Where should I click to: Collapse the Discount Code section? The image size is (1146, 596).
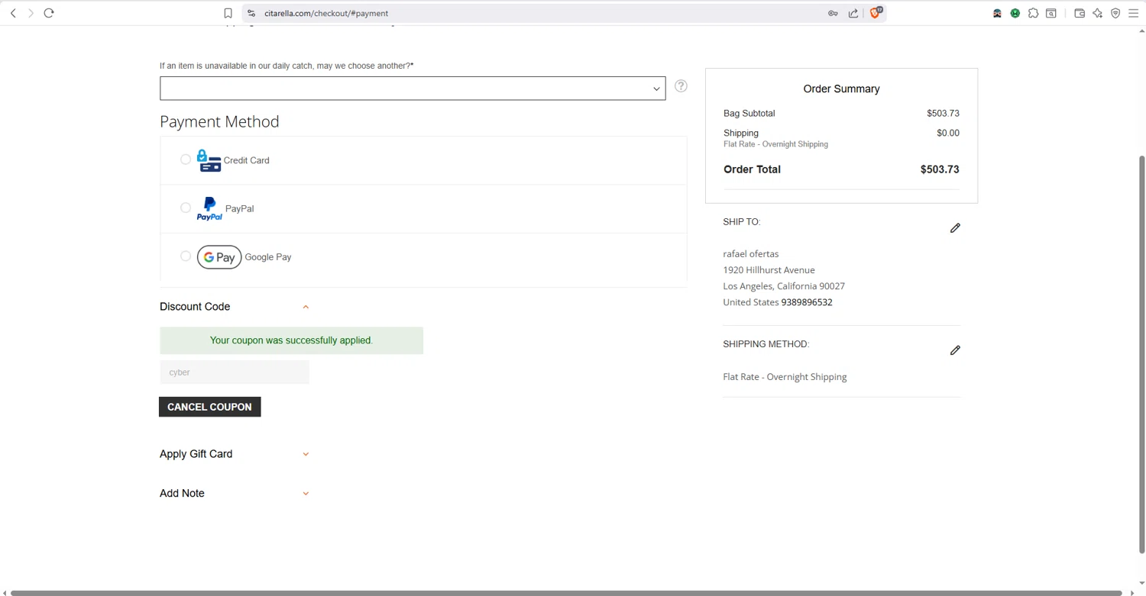point(306,307)
